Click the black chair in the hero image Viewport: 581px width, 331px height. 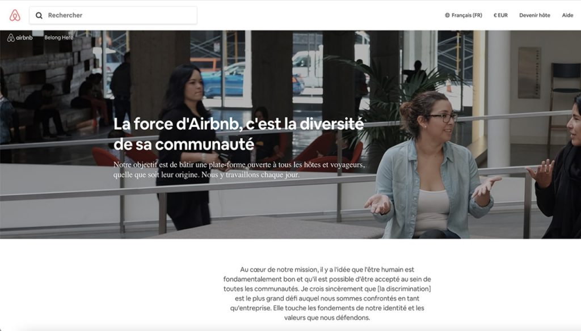565,96
